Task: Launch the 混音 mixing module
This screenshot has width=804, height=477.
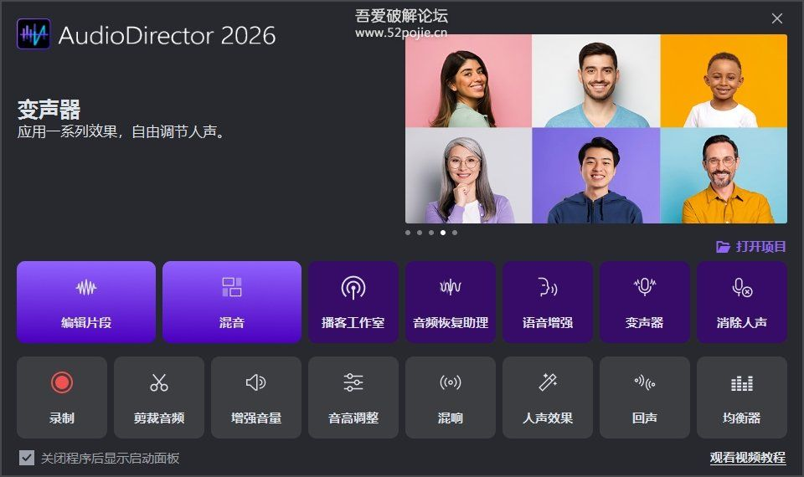Action: coord(232,302)
